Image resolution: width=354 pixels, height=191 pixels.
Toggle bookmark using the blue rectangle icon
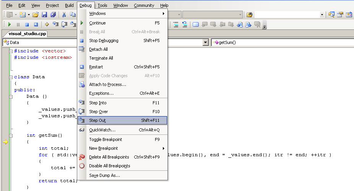coord(196,24)
